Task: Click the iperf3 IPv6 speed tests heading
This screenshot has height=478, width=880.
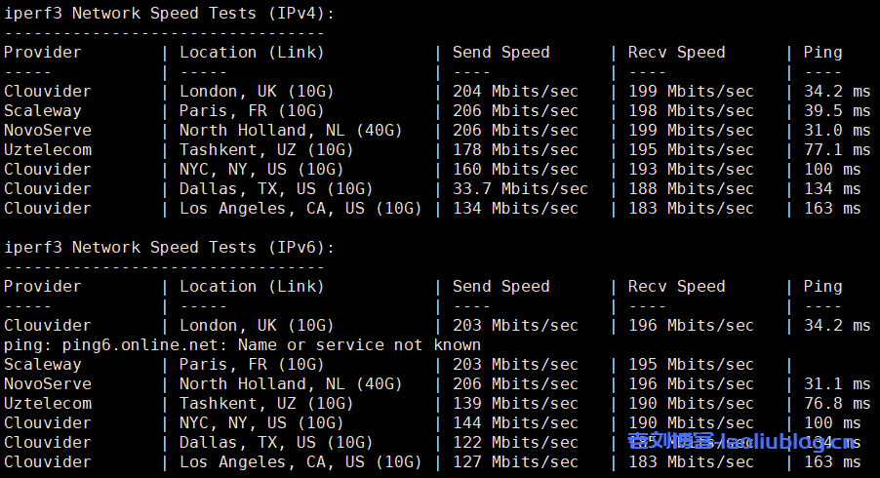Action: pyautogui.click(x=169, y=247)
